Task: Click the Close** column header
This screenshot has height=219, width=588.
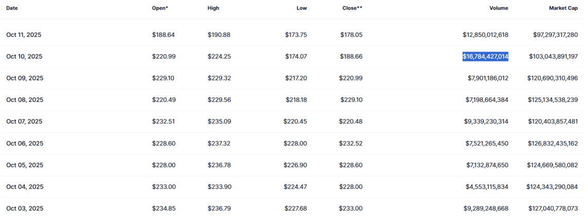Action: point(352,8)
